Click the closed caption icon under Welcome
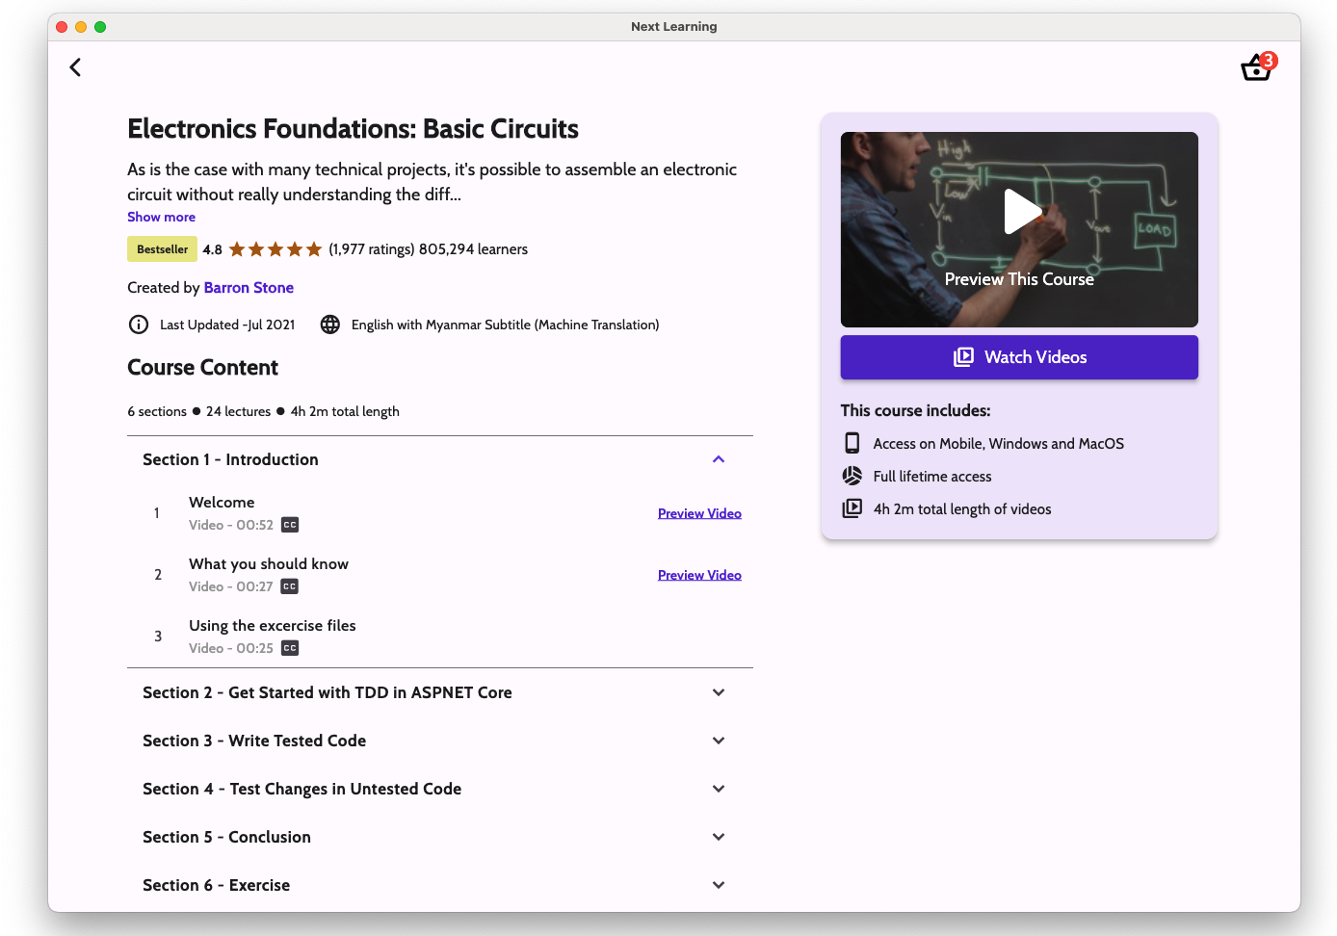The image size is (1337, 936). [x=290, y=525]
